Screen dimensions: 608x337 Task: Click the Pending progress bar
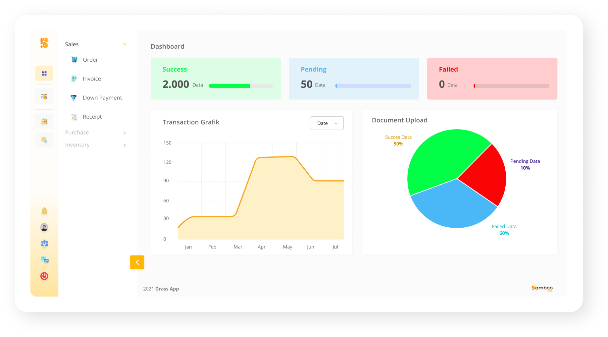[x=373, y=85]
